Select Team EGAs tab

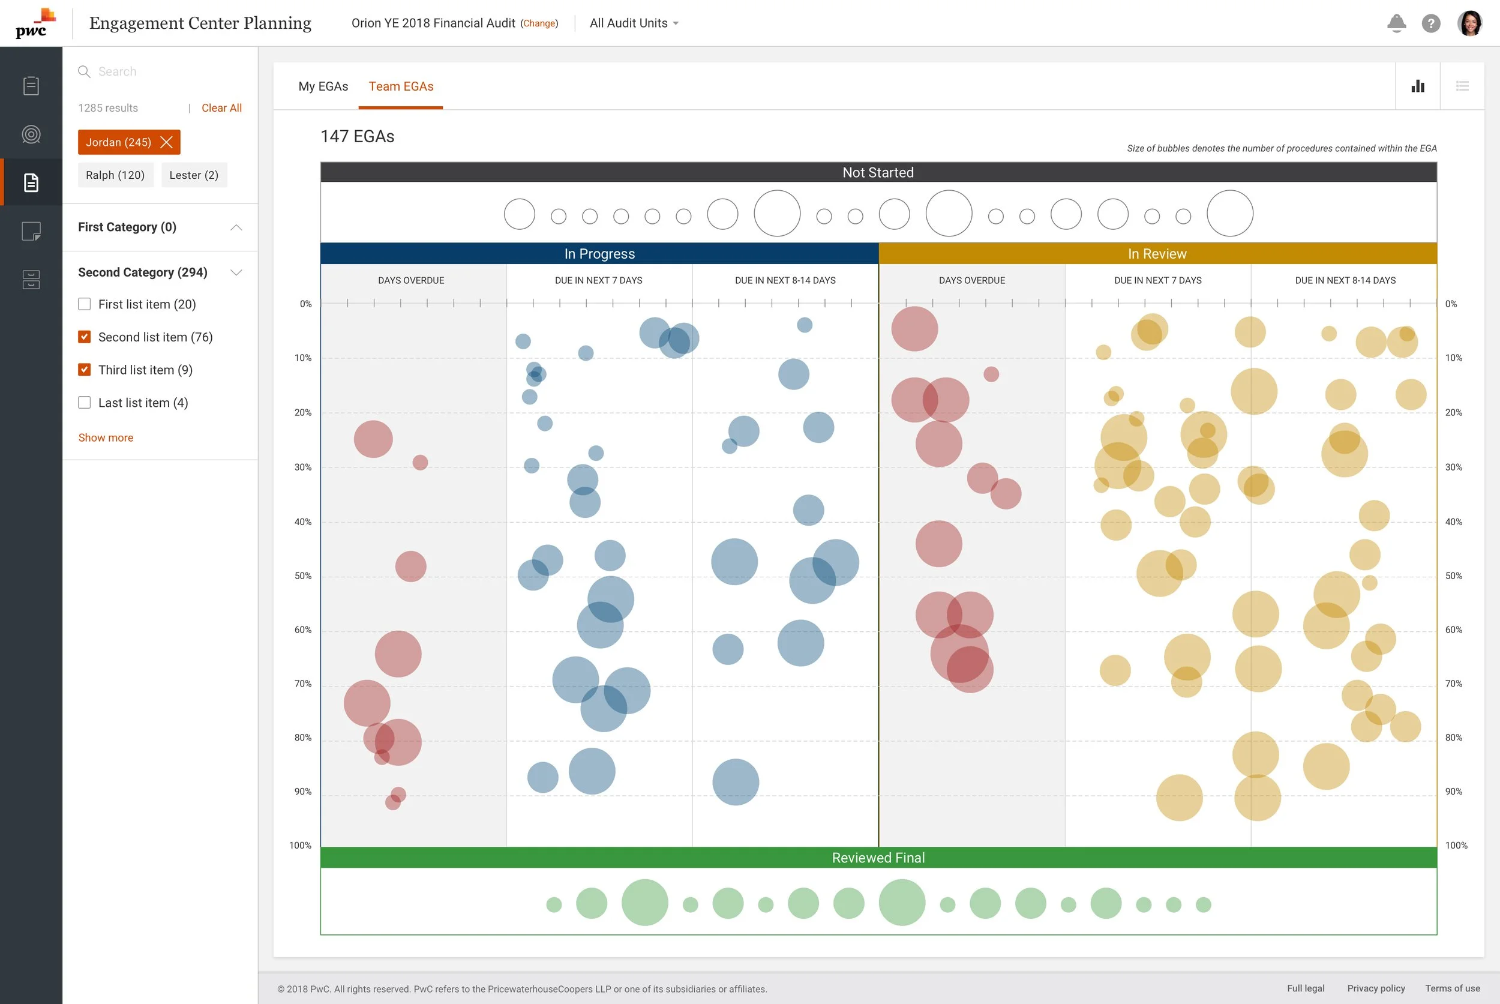click(401, 86)
